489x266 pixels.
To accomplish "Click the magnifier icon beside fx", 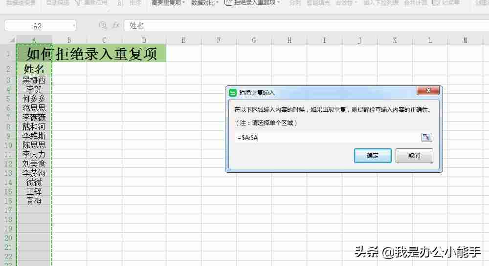I will coord(103,25).
